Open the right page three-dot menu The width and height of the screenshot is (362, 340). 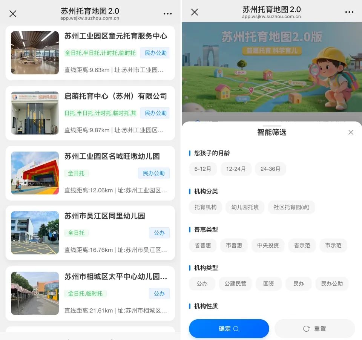click(x=349, y=12)
